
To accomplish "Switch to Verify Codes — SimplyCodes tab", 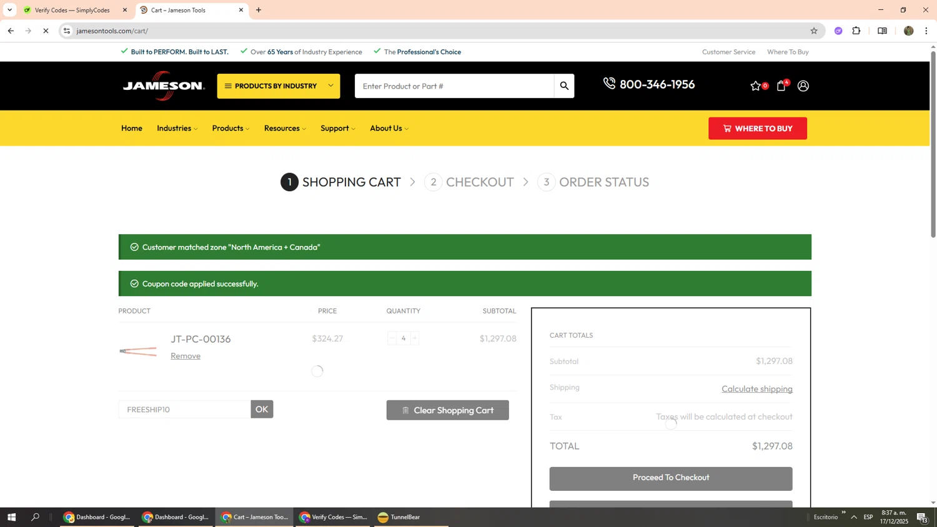I will (72, 10).
